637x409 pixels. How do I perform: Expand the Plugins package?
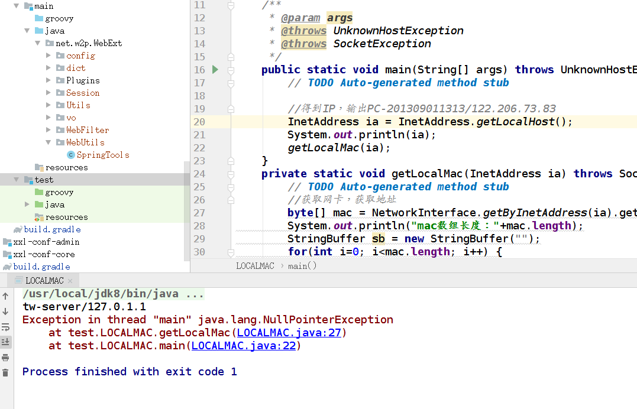coord(48,80)
